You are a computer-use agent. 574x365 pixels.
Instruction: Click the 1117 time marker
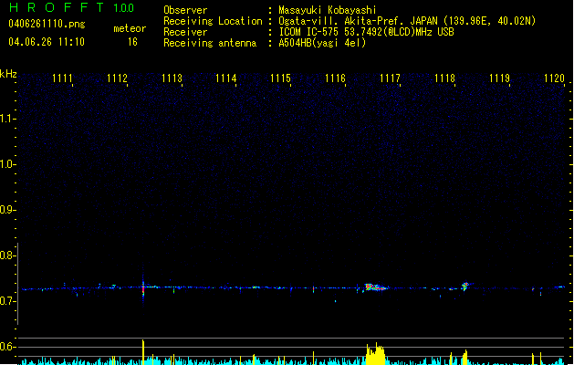coord(390,78)
